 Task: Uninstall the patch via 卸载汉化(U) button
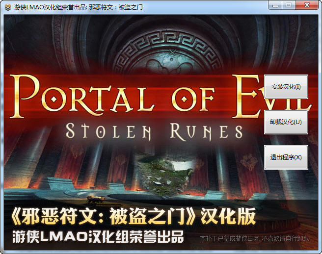click(286, 122)
